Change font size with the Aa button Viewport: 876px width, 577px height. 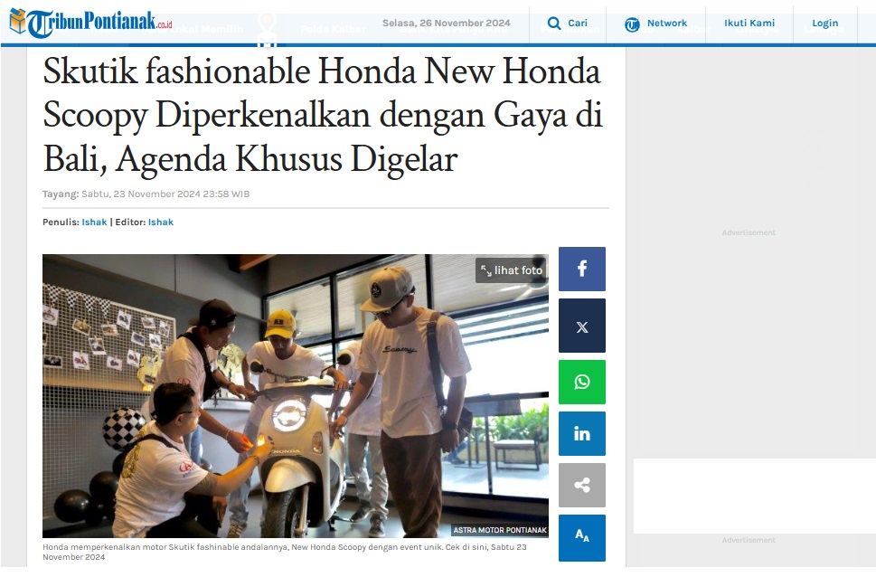581,538
